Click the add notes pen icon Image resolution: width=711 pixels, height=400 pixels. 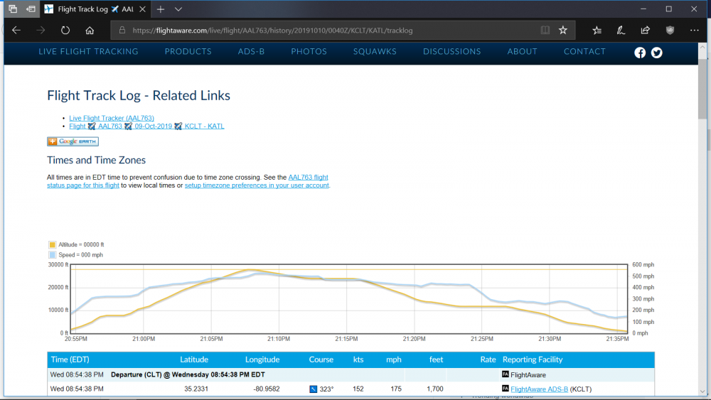pyautogui.click(x=621, y=31)
